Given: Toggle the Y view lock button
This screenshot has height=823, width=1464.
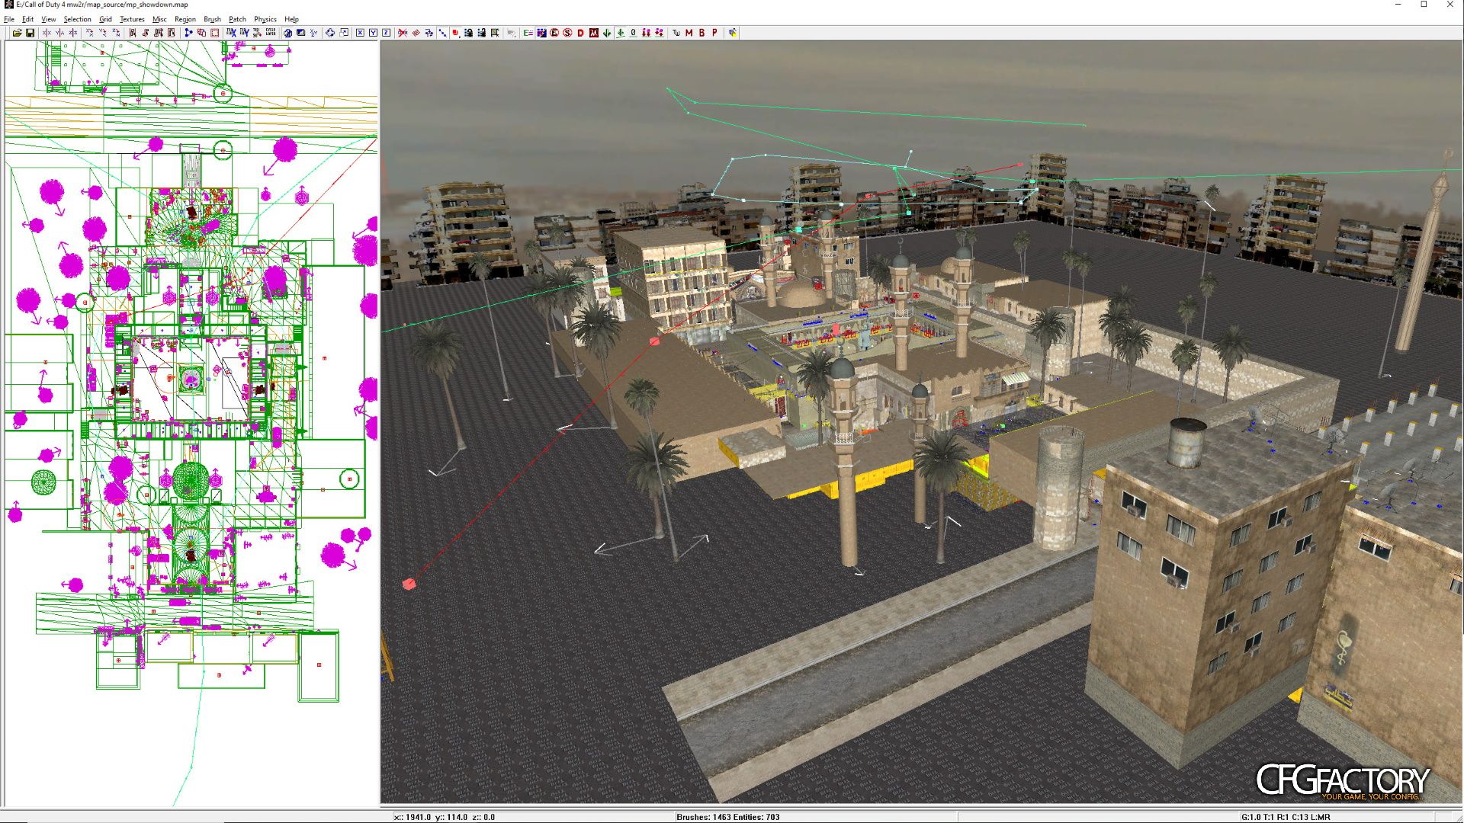Looking at the screenshot, I should (373, 33).
